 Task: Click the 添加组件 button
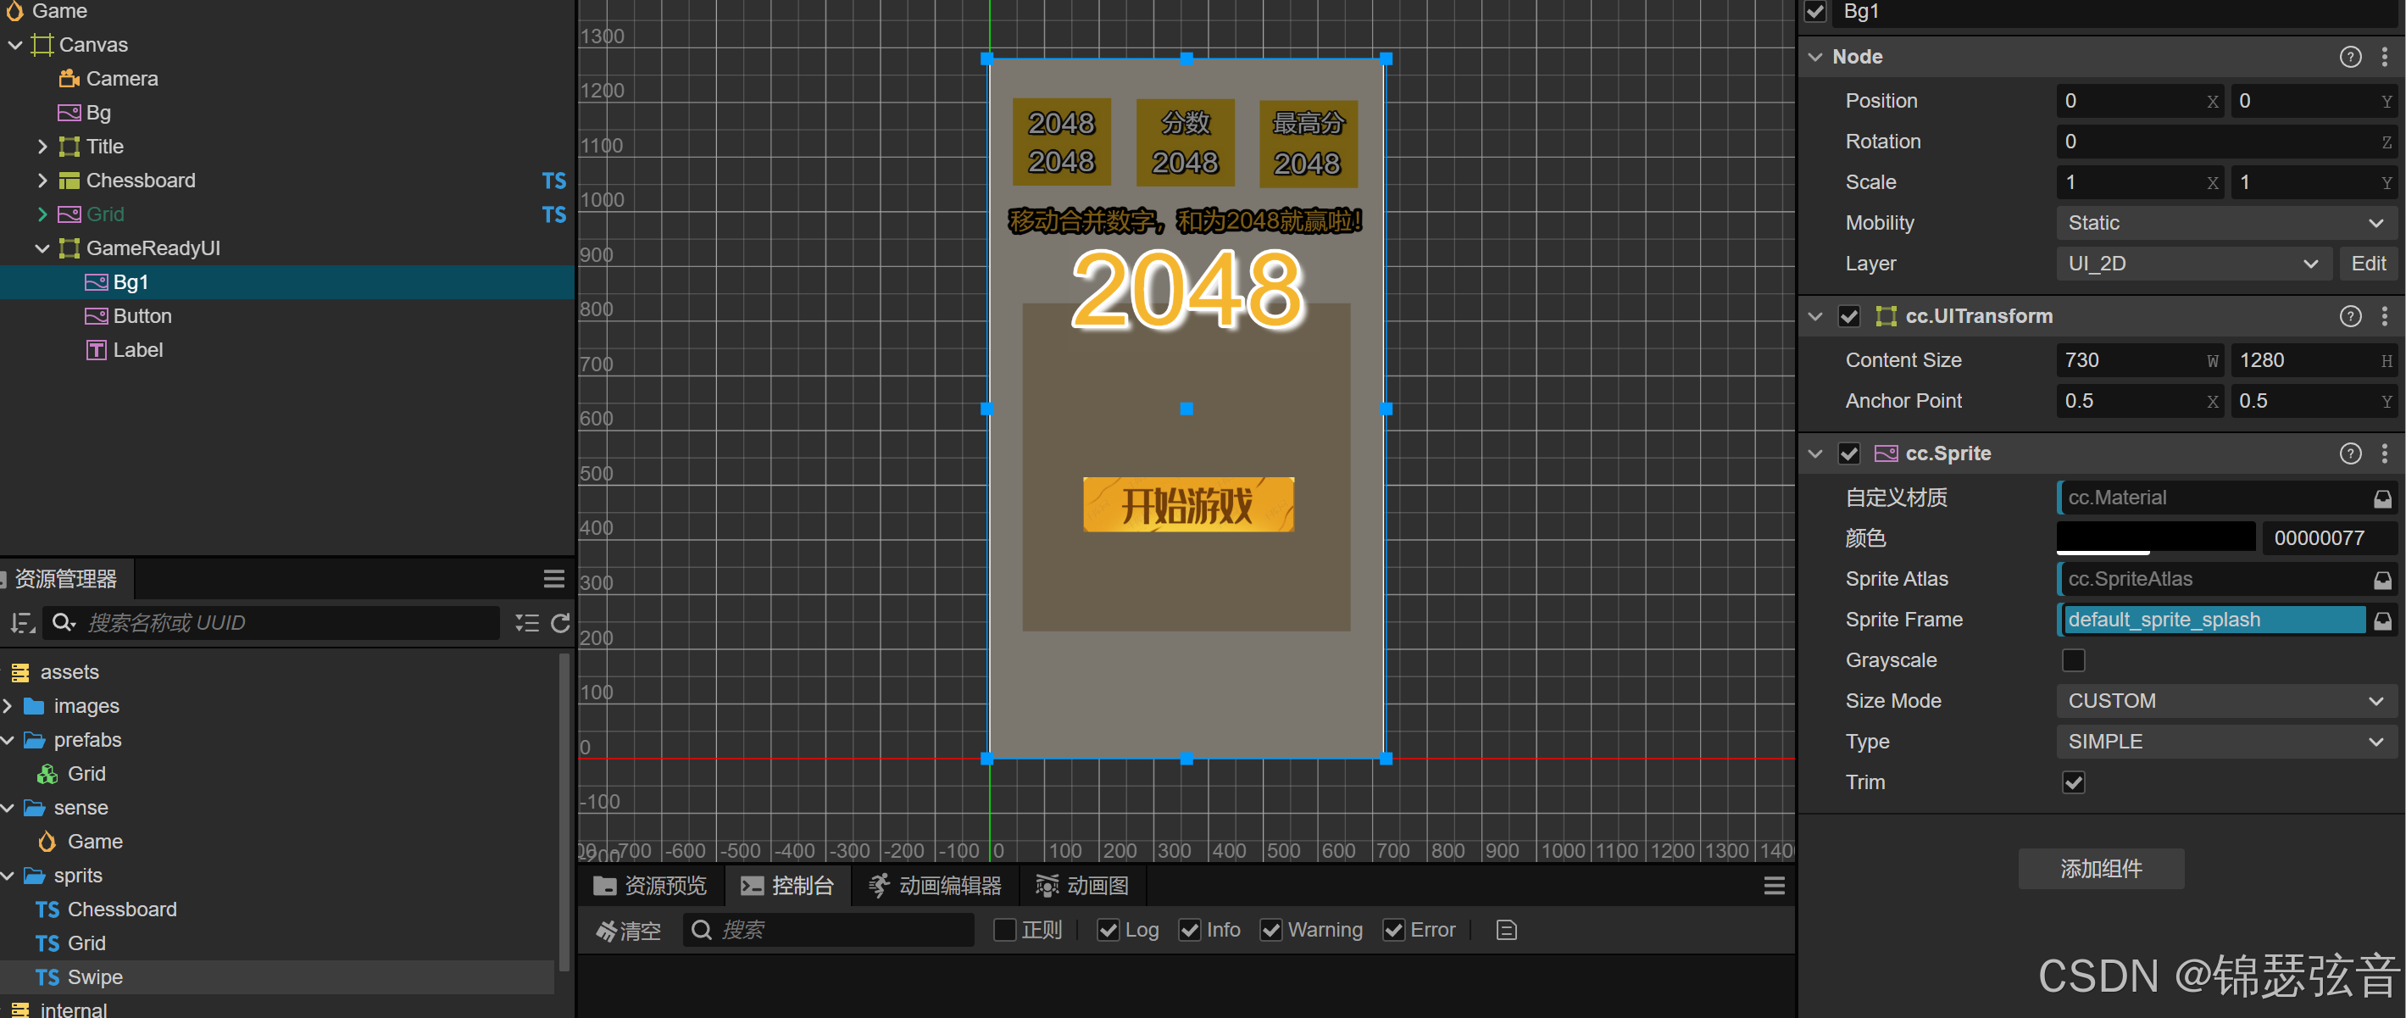(x=2101, y=869)
